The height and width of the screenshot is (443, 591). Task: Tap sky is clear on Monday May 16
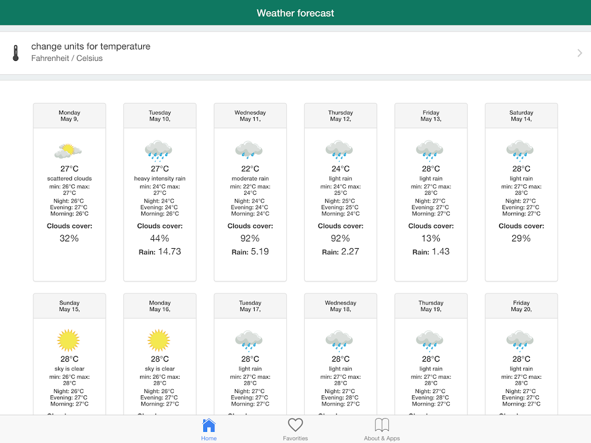click(x=160, y=369)
